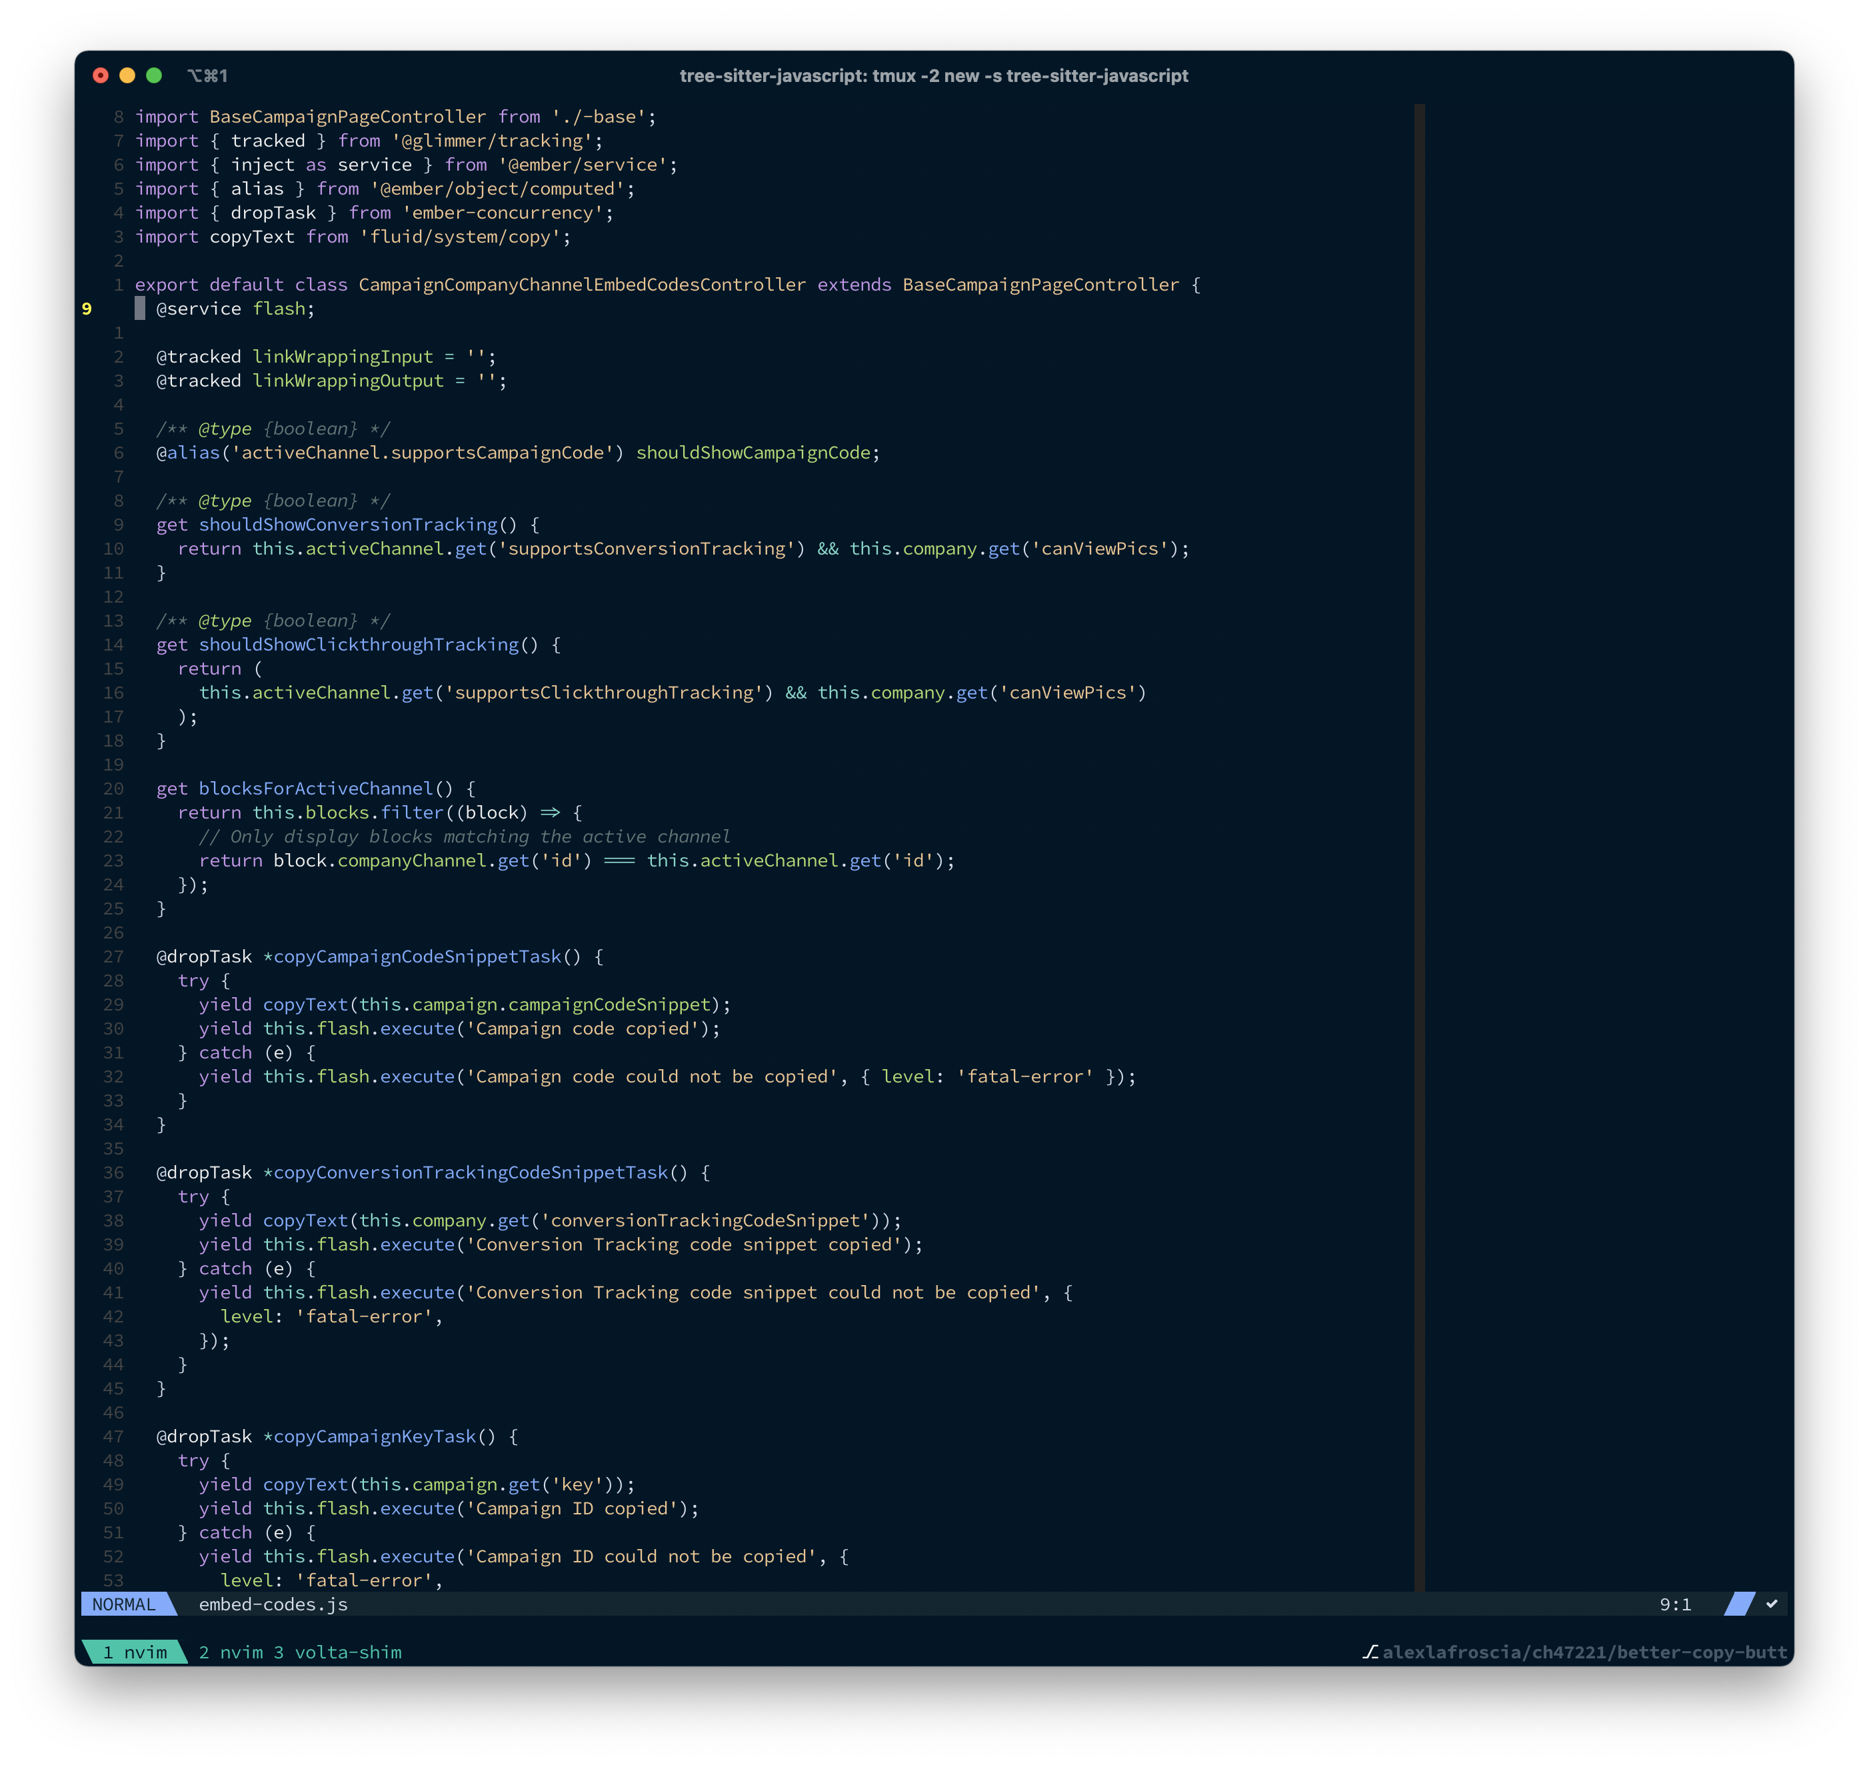
Task: Switch to tmux window 2 nvim
Action: tap(231, 1652)
